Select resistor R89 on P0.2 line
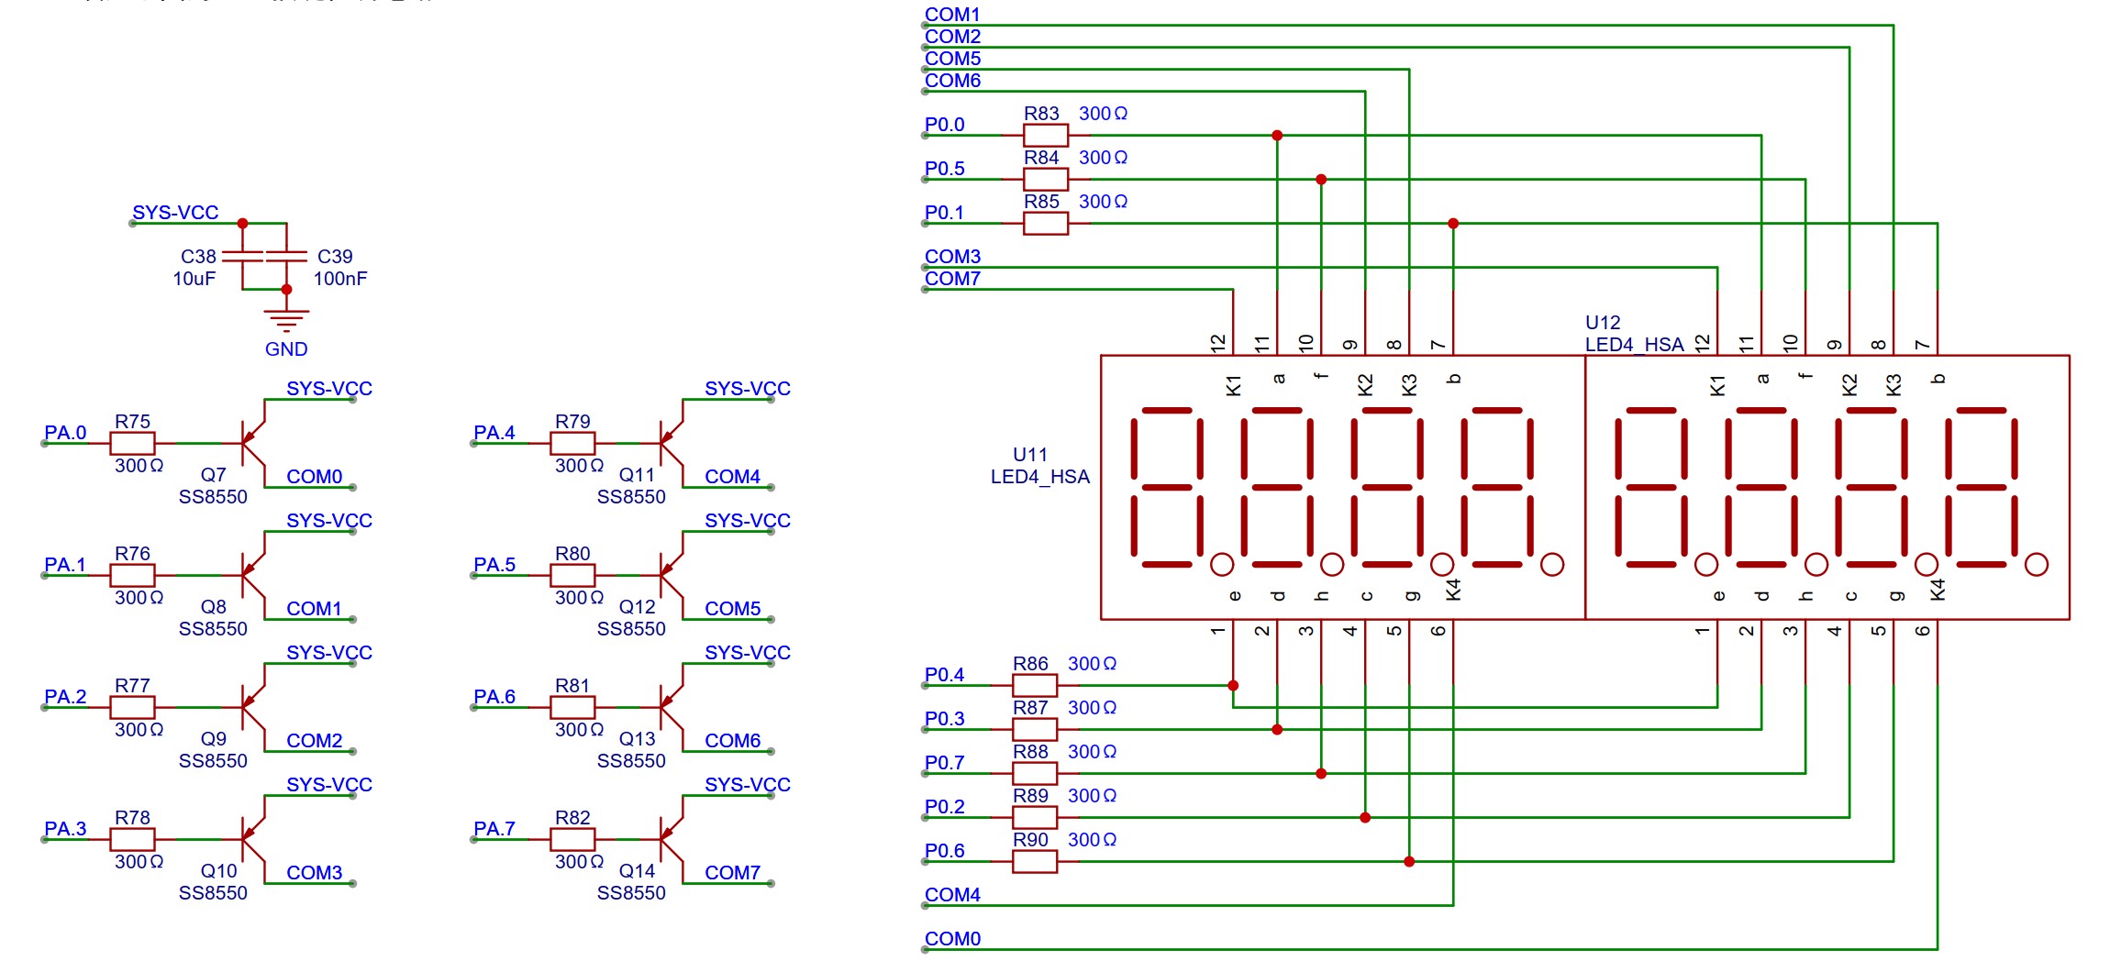The image size is (2110, 972). (1035, 817)
